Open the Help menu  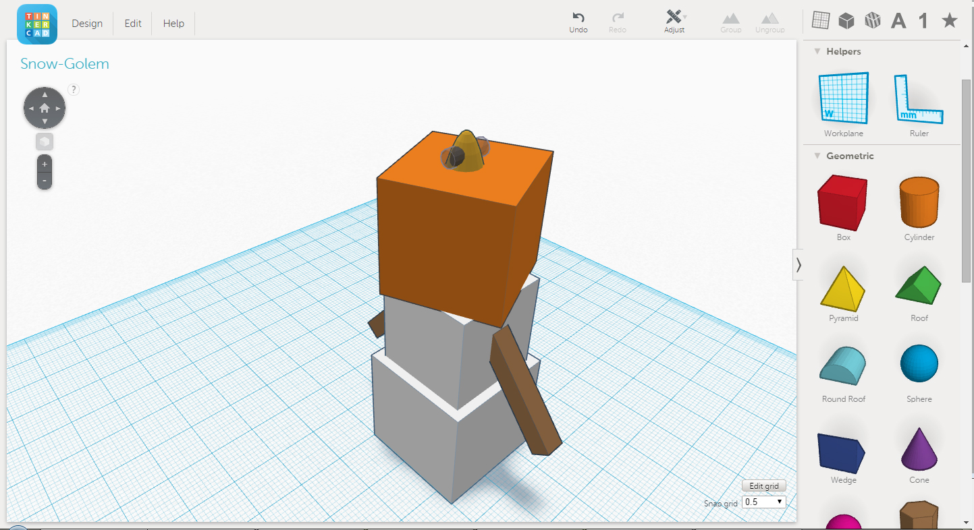pos(173,24)
